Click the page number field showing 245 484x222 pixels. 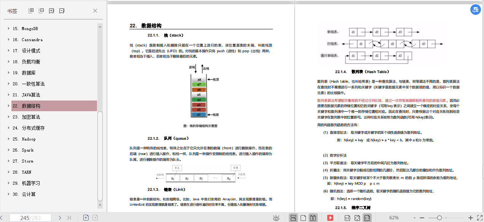coord(30,218)
